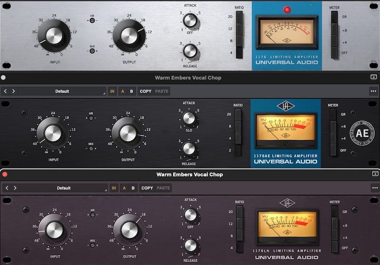Click the VU meter on the 1176AE

[285, 130]
